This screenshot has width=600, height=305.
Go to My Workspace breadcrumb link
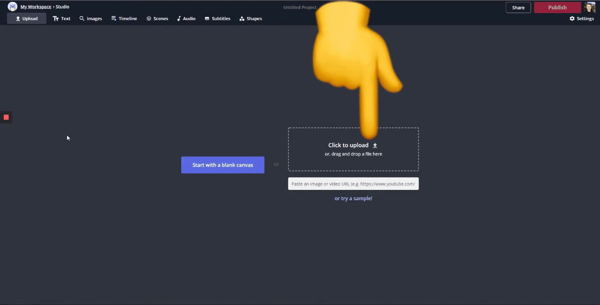(x=36, y=7)
